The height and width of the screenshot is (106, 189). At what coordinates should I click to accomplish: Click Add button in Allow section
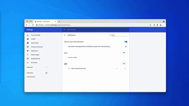(x=124, y=64)
